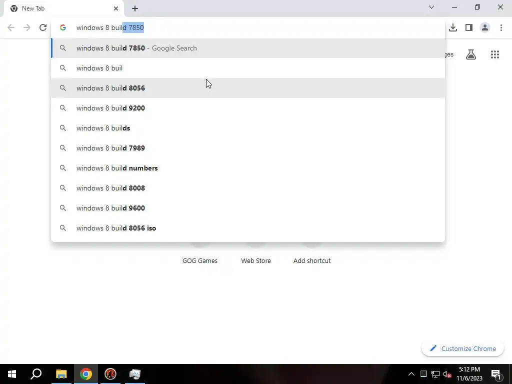
Task: Click the browser back arrow
Action: 11,27
